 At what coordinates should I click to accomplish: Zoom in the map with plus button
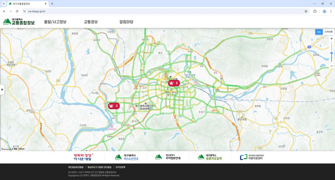[332, 39]
